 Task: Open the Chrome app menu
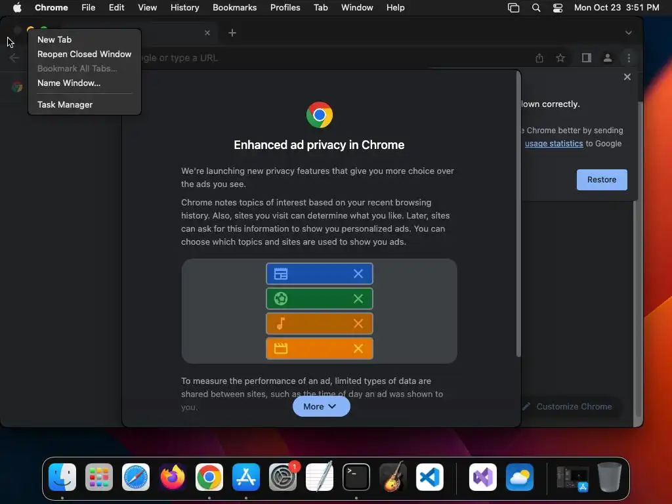click(x=51, y=7)
